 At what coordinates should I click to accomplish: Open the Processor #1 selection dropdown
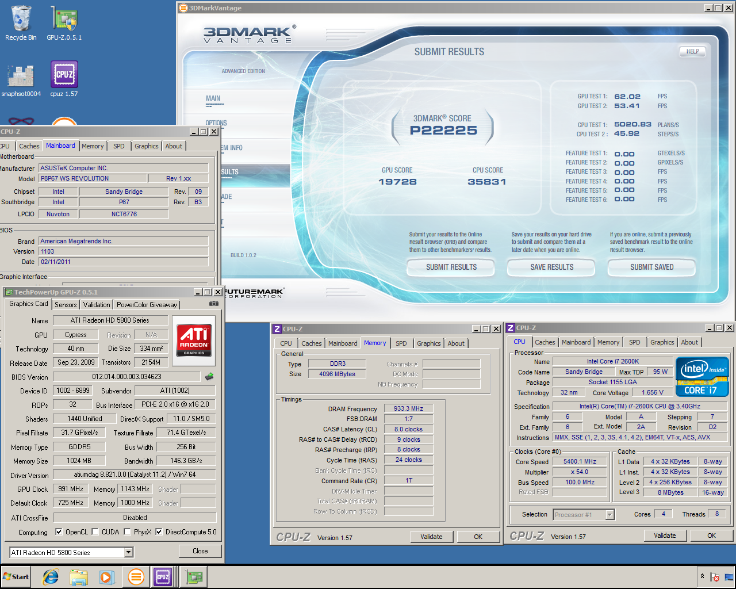click(x=609, y=515)
